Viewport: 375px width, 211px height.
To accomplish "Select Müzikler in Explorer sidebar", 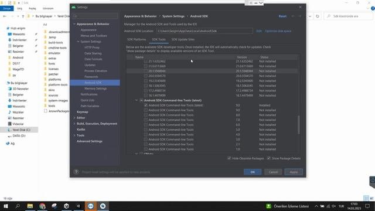I will pos(18,112).
